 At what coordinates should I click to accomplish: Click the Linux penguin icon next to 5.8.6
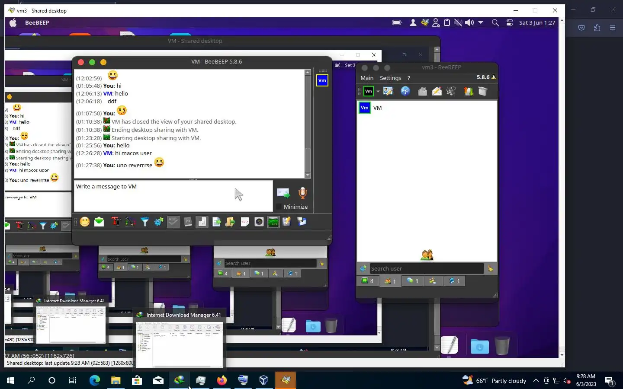coord(494,77)
